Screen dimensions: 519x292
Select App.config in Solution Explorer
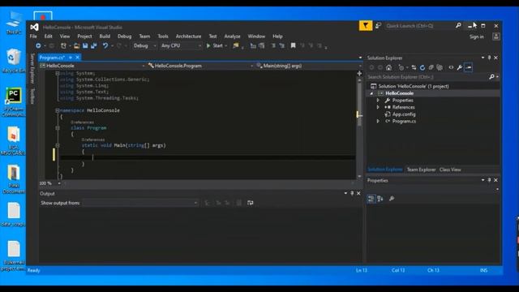click(404, 114)
